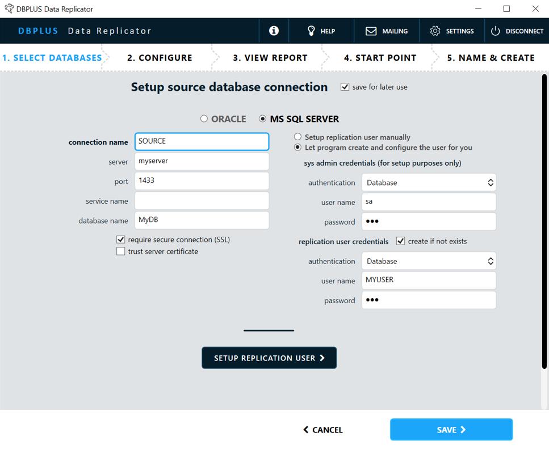
Task: Click the SAVE button
Action: coord(451,429)
